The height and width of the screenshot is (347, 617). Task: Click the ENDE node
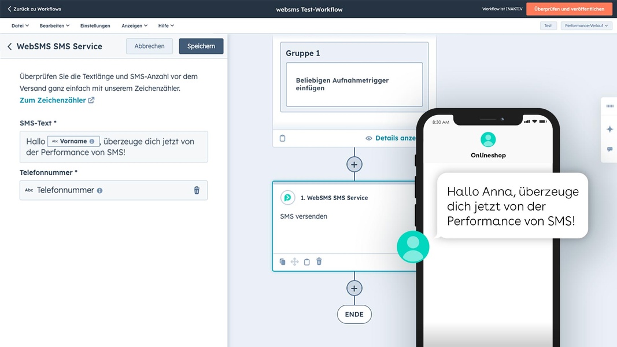click(354, 315)
